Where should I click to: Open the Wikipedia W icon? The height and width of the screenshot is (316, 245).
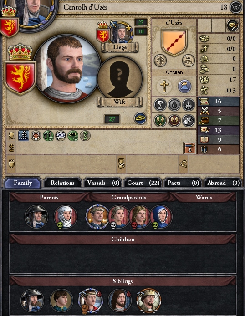236,7
